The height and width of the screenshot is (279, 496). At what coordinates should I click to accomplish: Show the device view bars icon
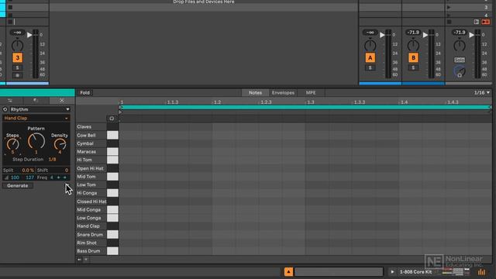click(481, 272)
